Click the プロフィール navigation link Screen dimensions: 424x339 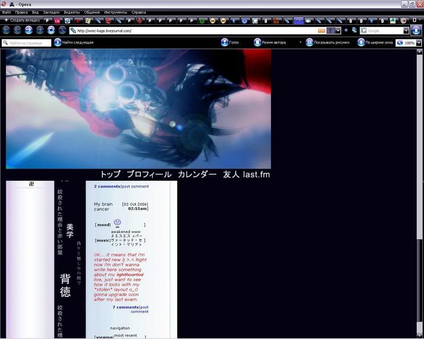pos(149,174)
